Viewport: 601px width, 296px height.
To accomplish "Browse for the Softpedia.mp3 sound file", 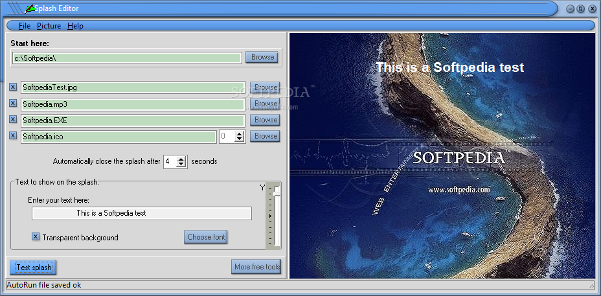I will coord(265,104).
